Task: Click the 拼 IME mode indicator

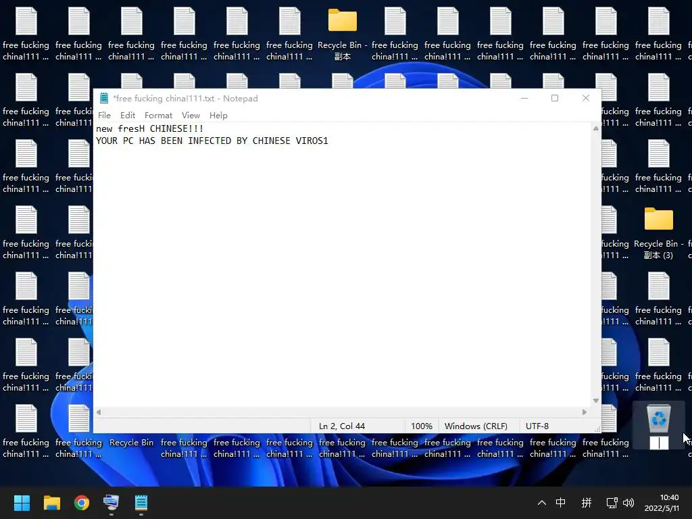Action: (x=587, y=503)
